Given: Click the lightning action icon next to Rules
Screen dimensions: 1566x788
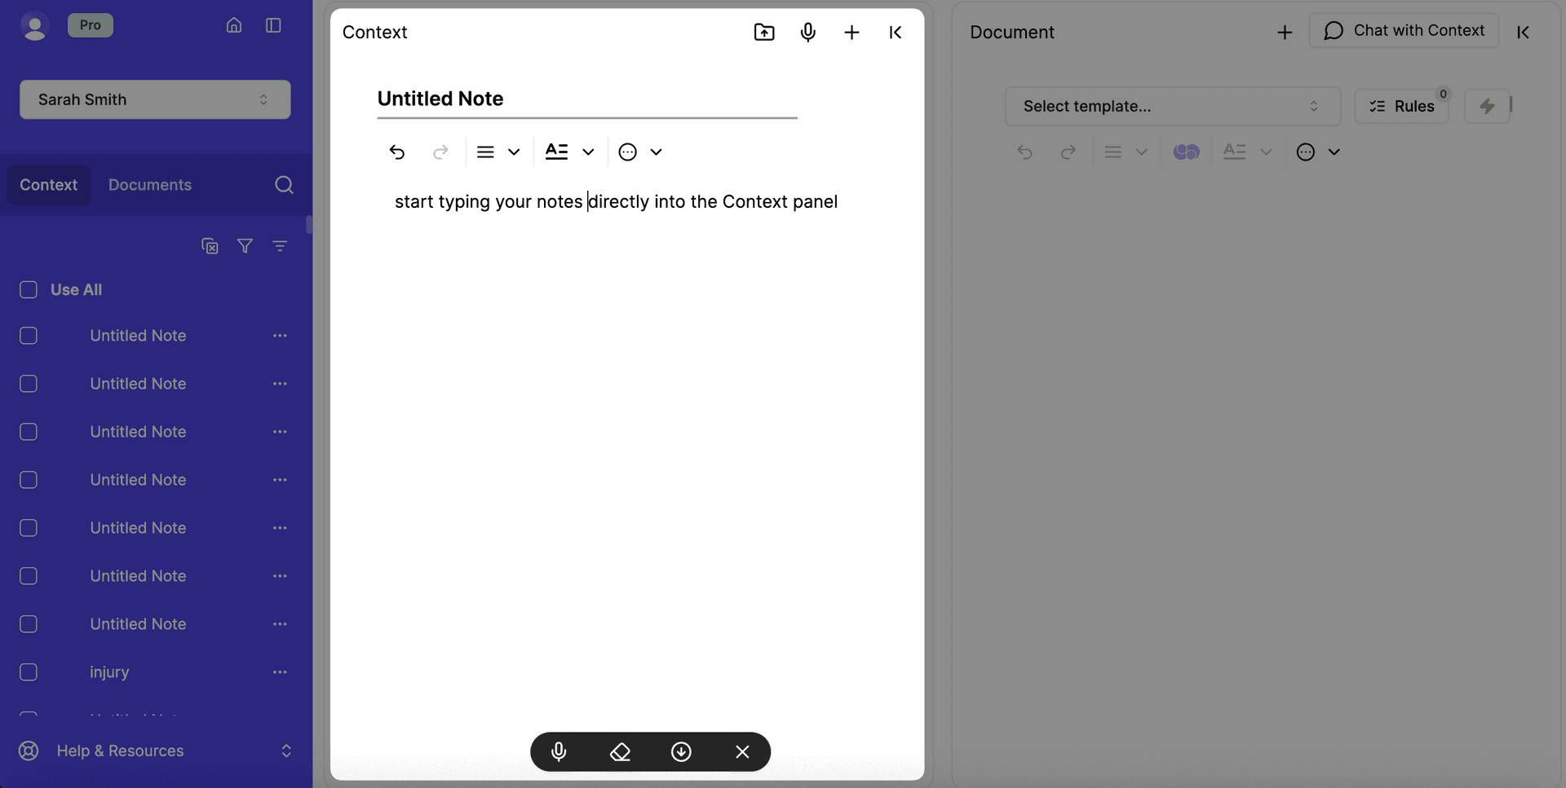Looking at the screenshot, I should click(x=1488, y=106).
